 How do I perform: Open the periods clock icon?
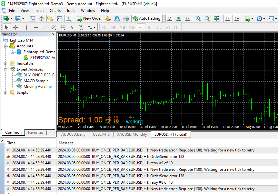click(259, 19)
